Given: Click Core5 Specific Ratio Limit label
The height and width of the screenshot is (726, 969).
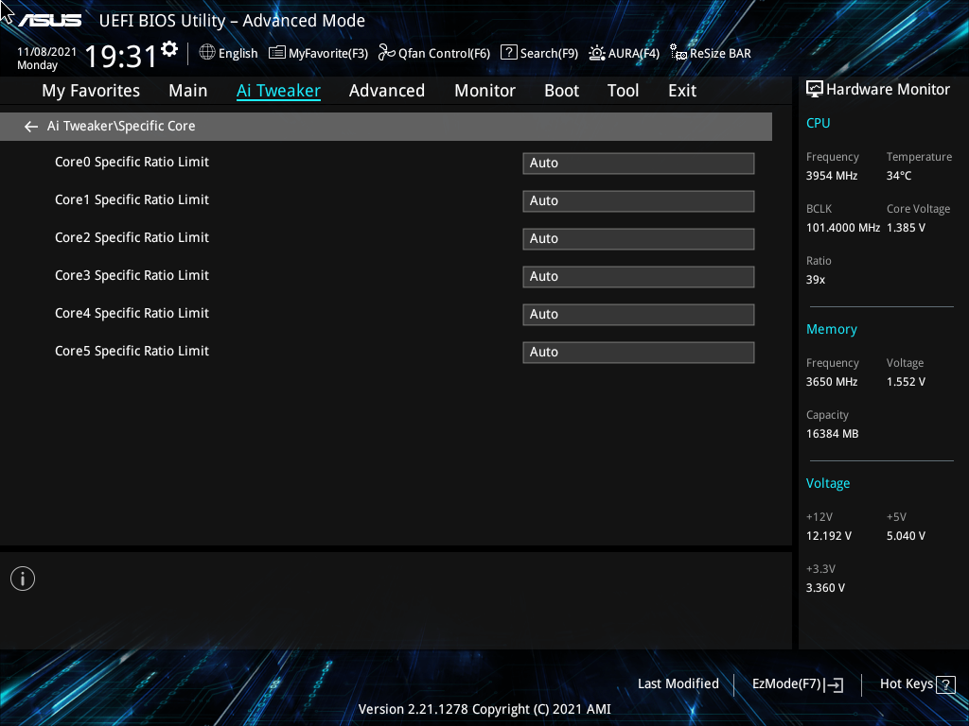Looking at the screenshot, I should tap(132, 351).
